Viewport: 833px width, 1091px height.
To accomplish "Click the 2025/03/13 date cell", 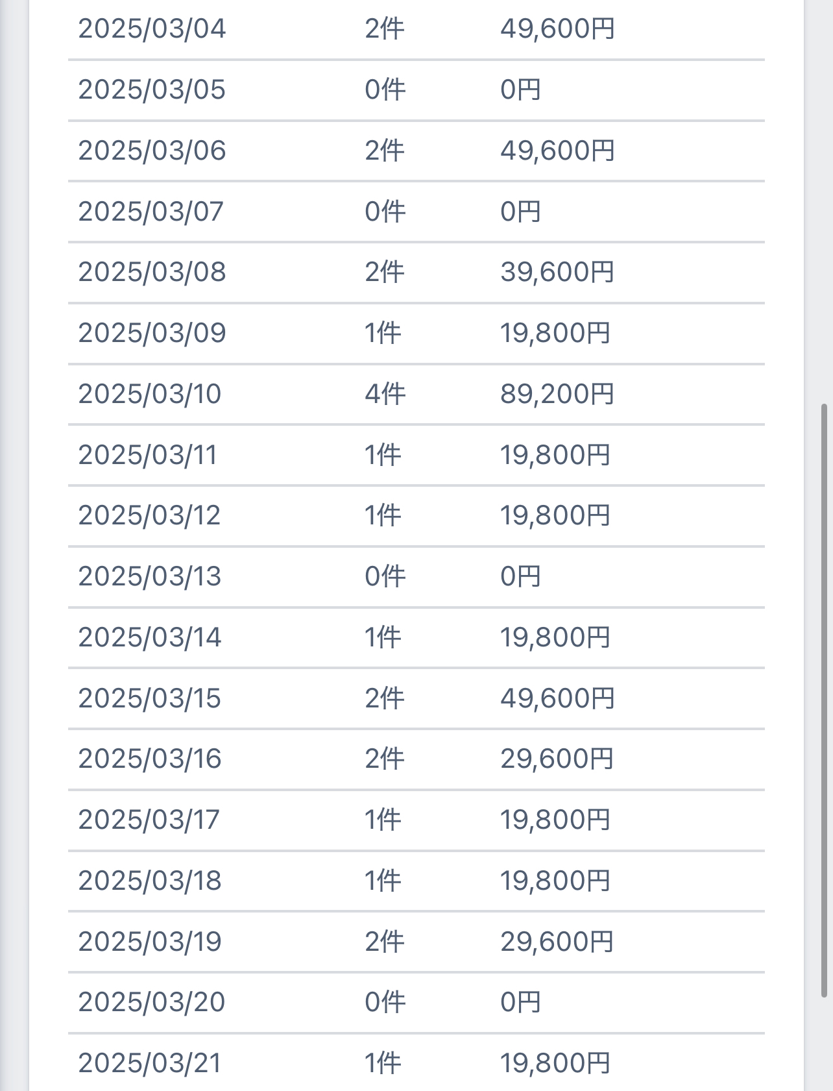I will [150, 576].
